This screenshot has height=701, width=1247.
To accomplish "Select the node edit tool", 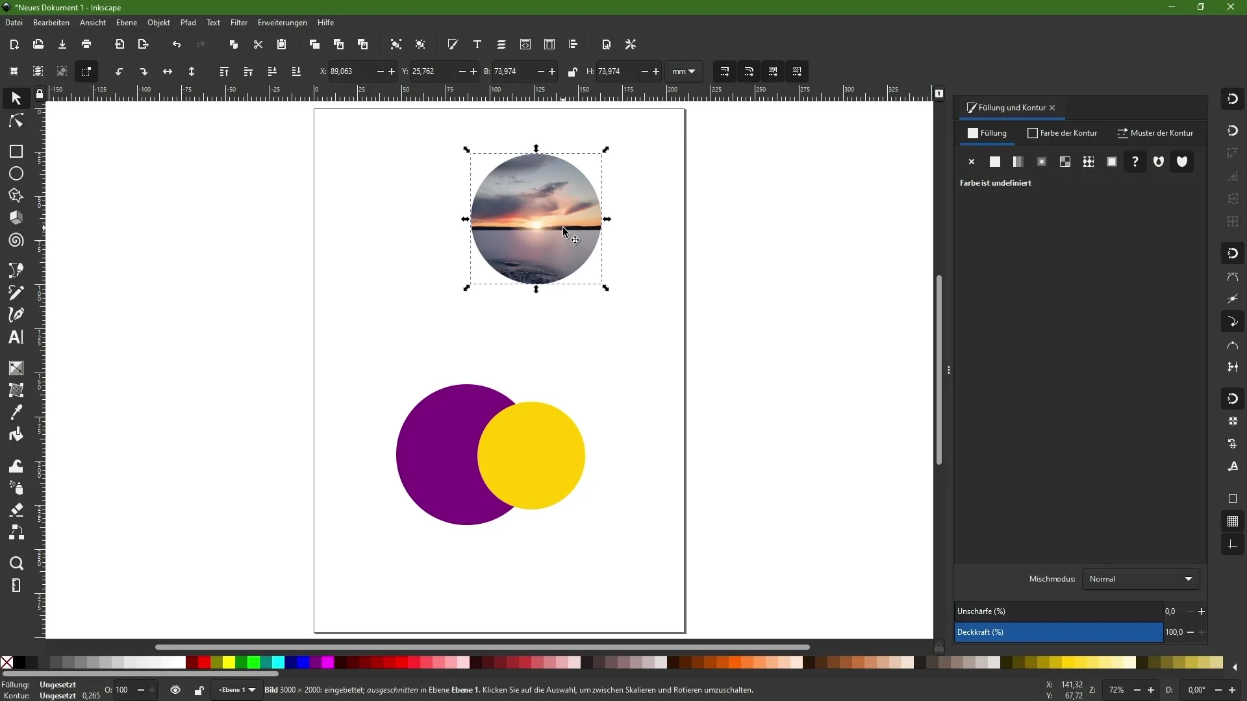I will pyautogui.click(x=16, y=121).
